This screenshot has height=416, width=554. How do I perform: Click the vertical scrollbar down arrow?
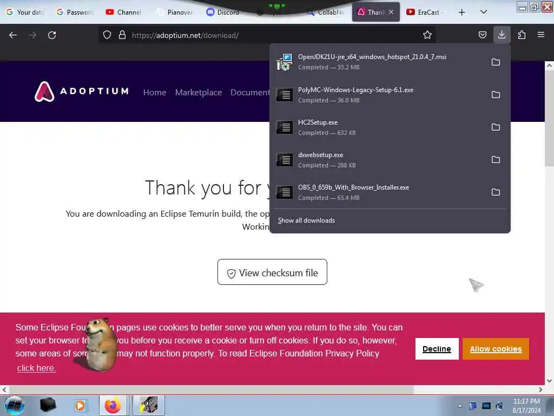(x=549, y=381)
